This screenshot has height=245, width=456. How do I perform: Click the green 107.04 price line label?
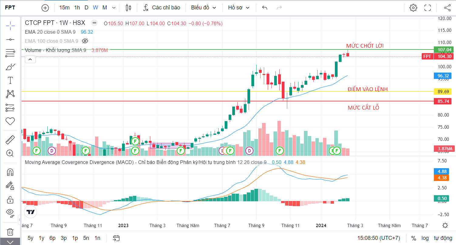[442, 49]
